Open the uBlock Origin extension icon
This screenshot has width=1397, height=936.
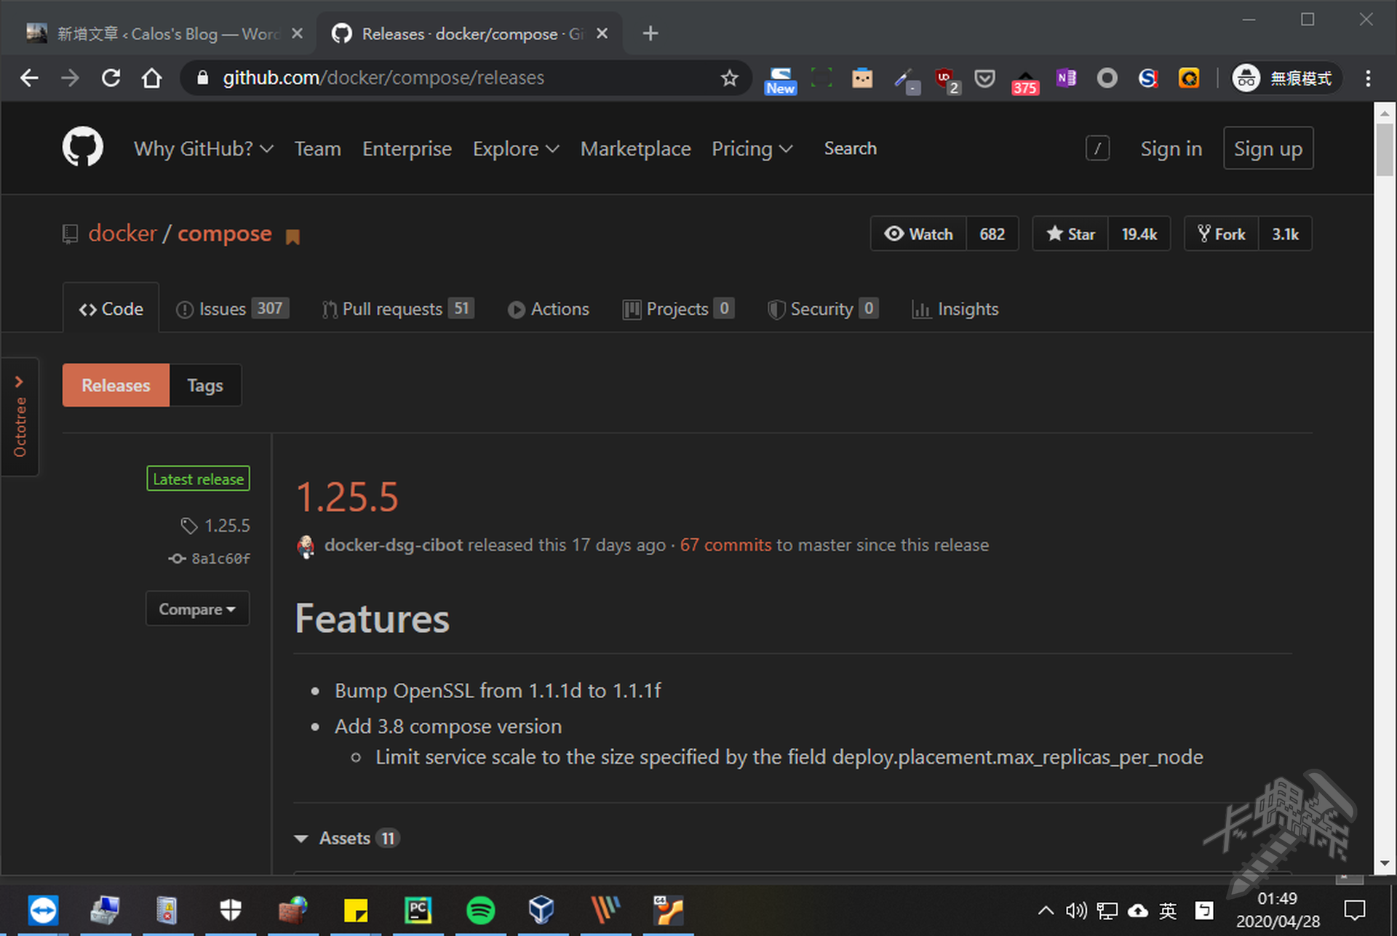pyautogui.click(x=944, y=78)
